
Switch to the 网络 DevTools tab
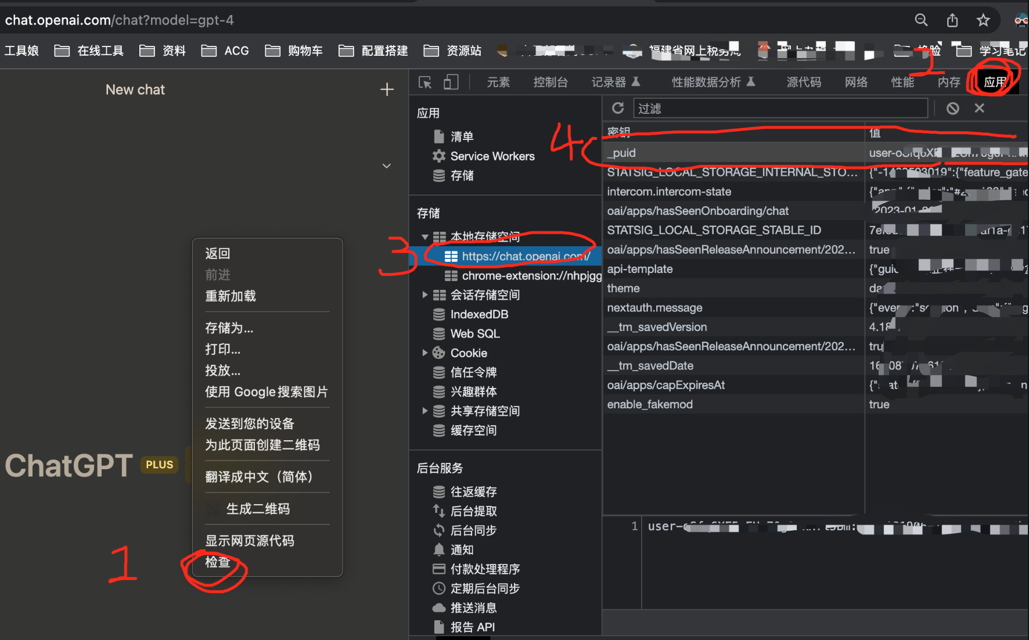856,82
